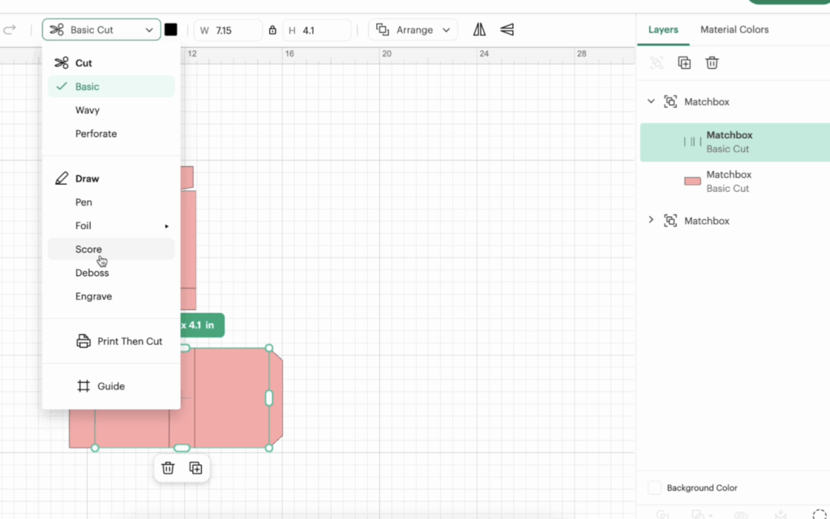Click the group icon in Layers panel
830x519 pixels.
click(x=657, y=63)
